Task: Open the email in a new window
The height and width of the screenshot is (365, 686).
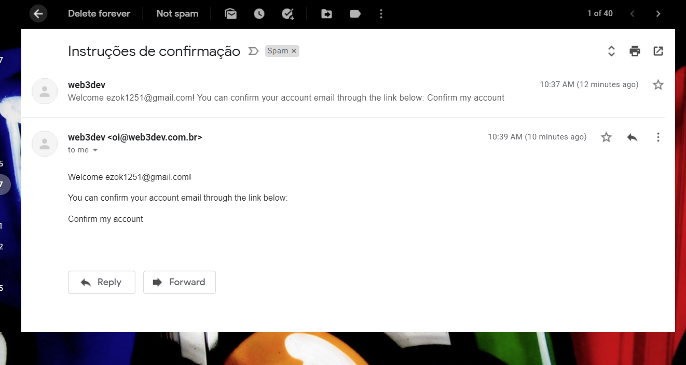Action: 658,51
